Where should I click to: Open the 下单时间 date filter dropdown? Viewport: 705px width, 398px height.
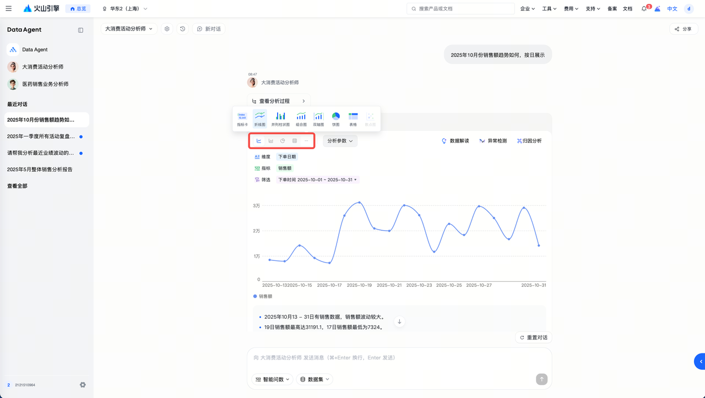click(318, 179)
